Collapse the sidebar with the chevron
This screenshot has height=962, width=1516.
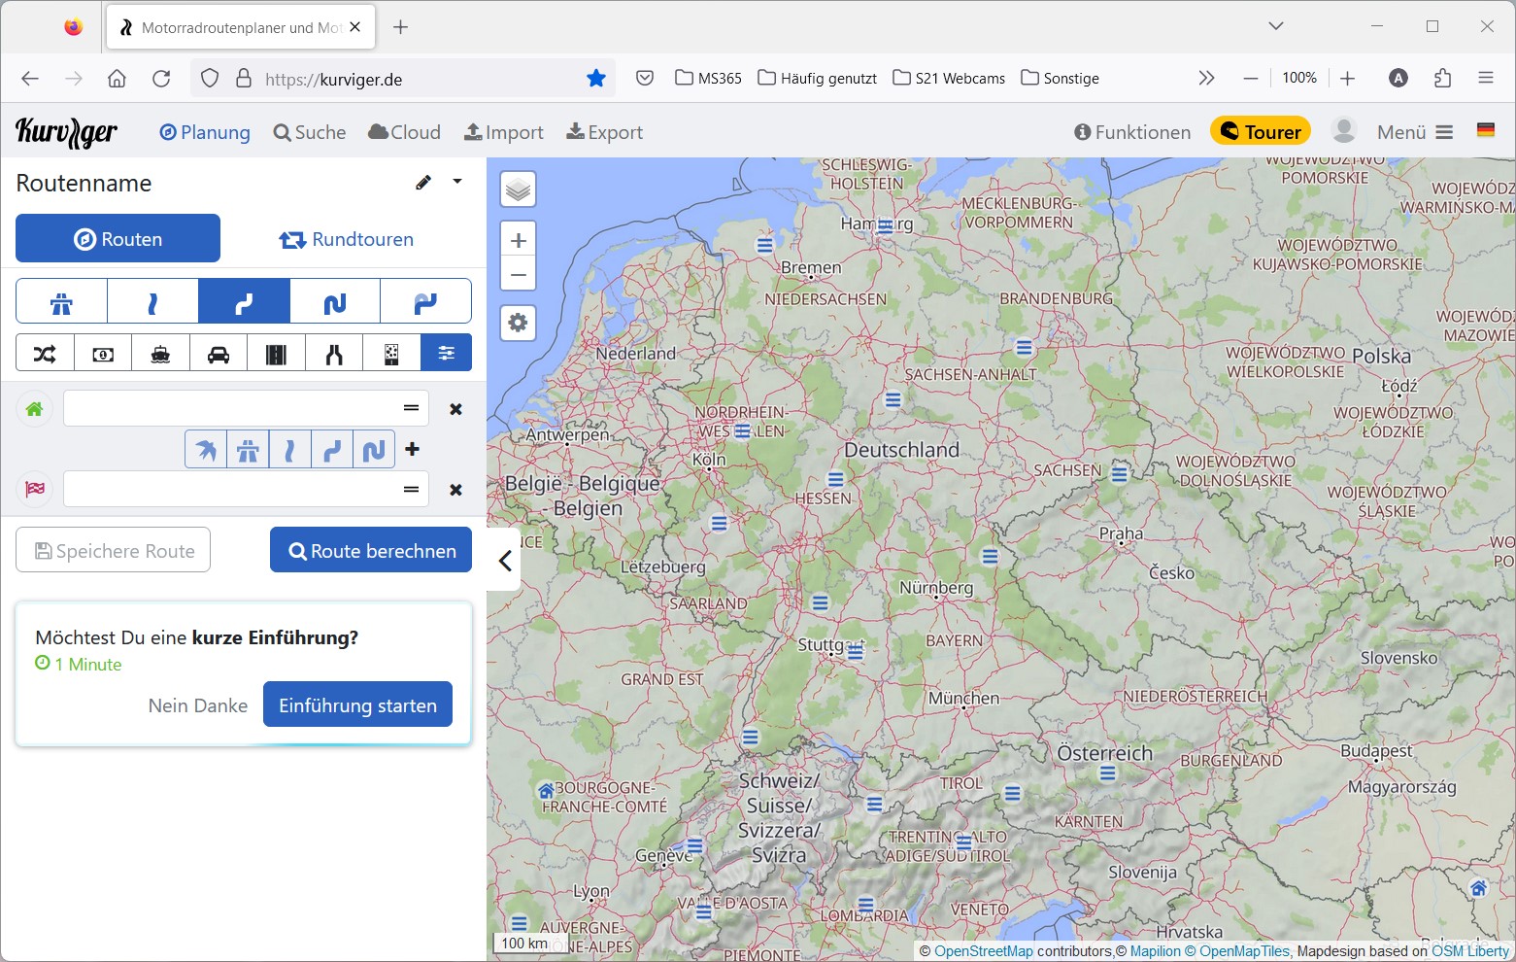point(505,561)
